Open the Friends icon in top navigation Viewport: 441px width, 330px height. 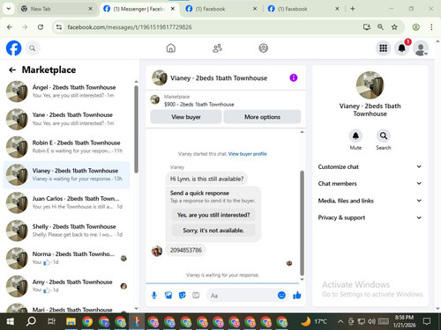click(x=217, y=48)
